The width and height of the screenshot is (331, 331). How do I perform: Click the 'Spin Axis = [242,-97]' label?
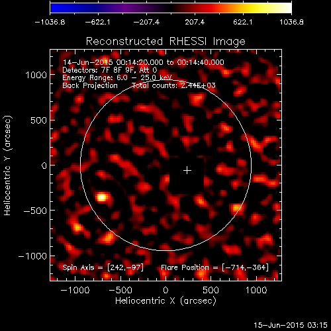coord(103,267)
